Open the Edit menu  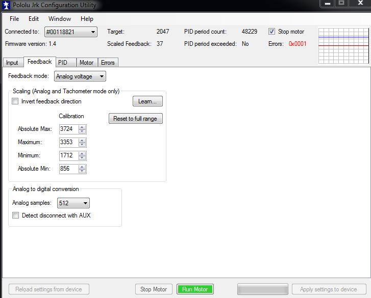pos(34,19)
